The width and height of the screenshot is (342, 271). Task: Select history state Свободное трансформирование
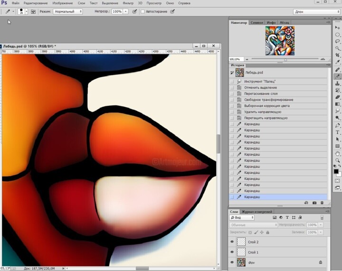click(278, 100)
